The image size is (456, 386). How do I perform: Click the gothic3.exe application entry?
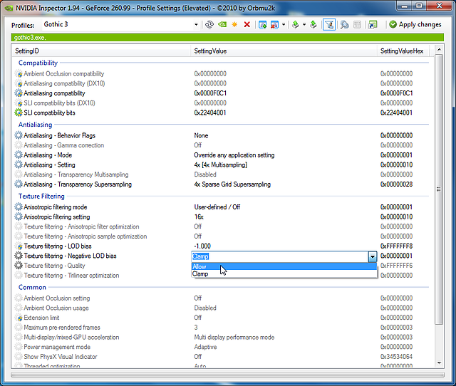pyautogui.click(x=30, y=38)
